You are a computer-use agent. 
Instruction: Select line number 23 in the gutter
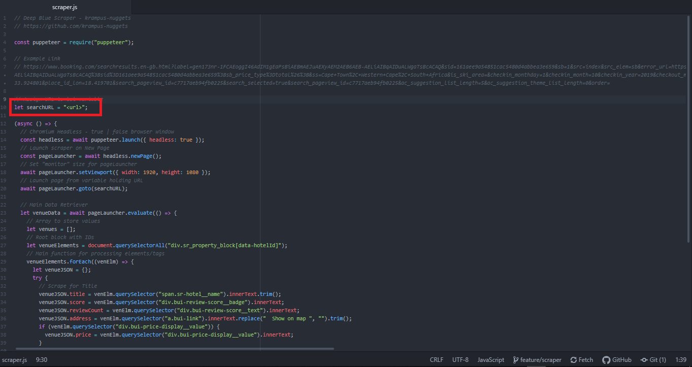tap(4, 213)
